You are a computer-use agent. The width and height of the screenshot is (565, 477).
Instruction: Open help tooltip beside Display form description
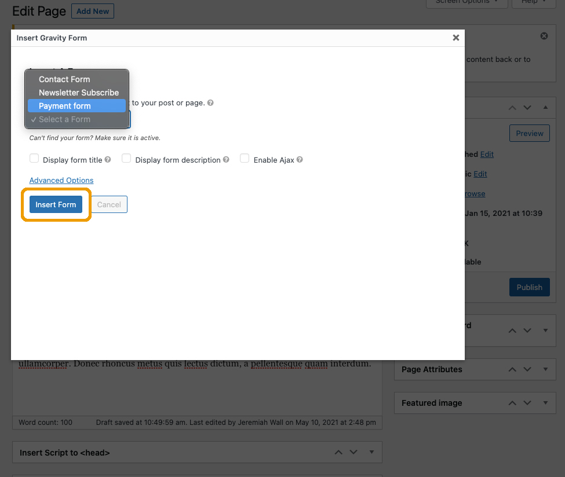point(226,159)
